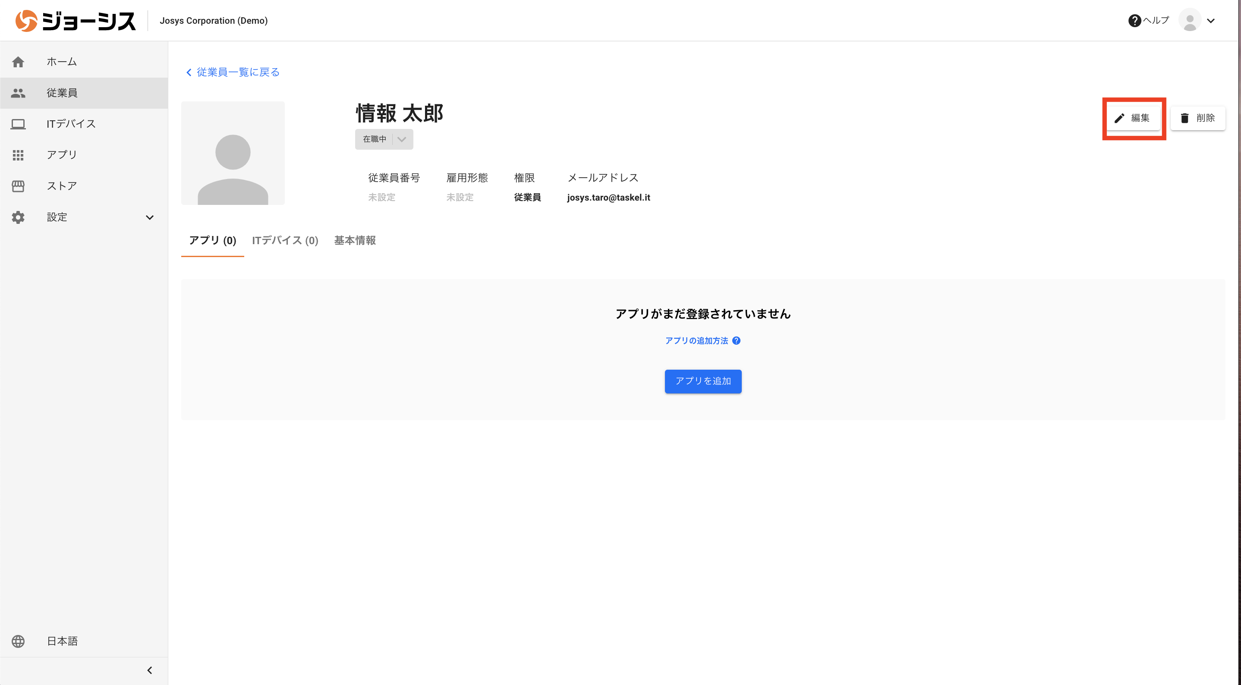This screenshot has height=685, width=1241.
Task: Collapse the sidebar with the bottom chevron
Action: [150, 670]
